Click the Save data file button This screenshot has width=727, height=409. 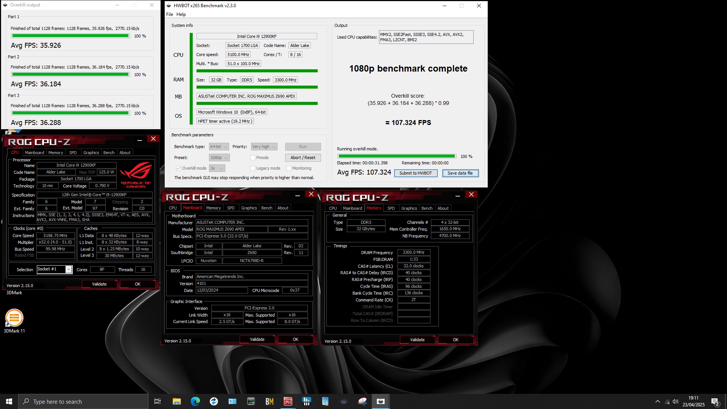click(x=460, y=173)
